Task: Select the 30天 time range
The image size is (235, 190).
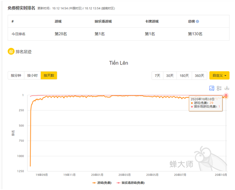Action: [x=170, y=75]
